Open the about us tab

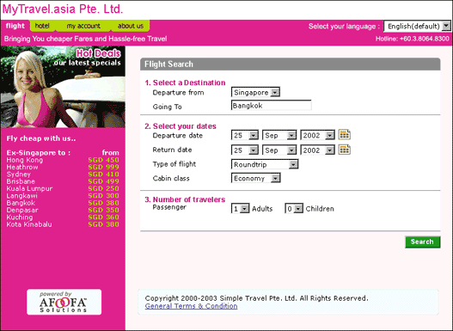pos(131,26)
